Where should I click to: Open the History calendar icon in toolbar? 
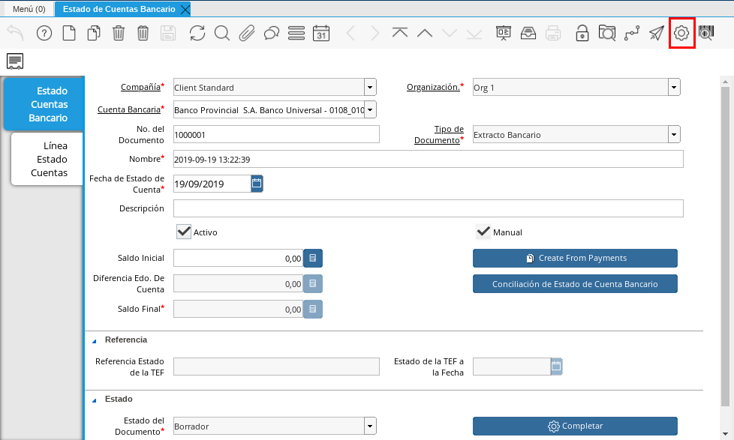(x=320, y=33)
